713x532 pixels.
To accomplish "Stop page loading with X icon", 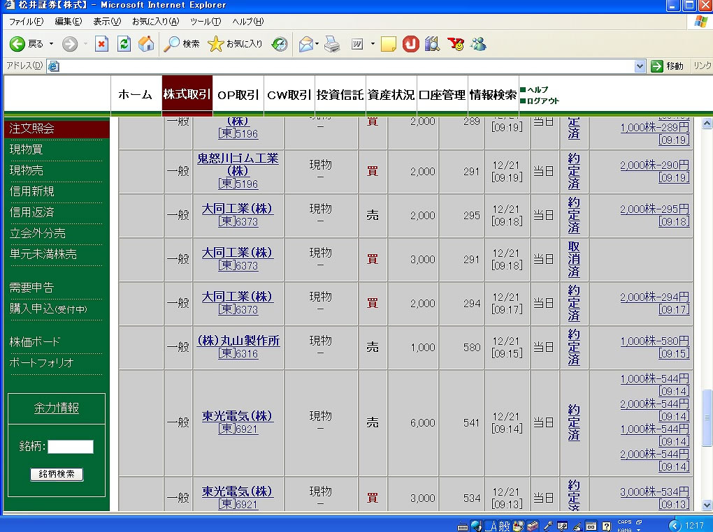I will (x=101, y=44).
